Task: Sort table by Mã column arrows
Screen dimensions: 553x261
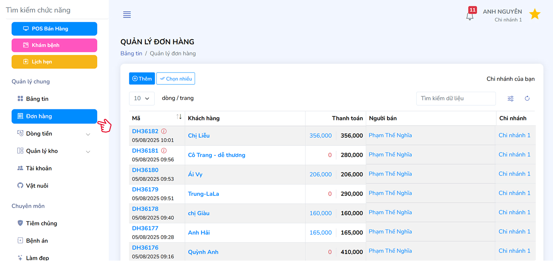Action: (179, 117)
